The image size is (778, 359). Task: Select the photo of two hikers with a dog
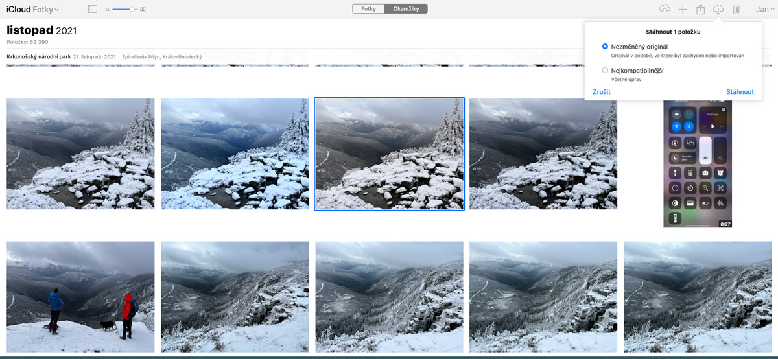(80, 296)
